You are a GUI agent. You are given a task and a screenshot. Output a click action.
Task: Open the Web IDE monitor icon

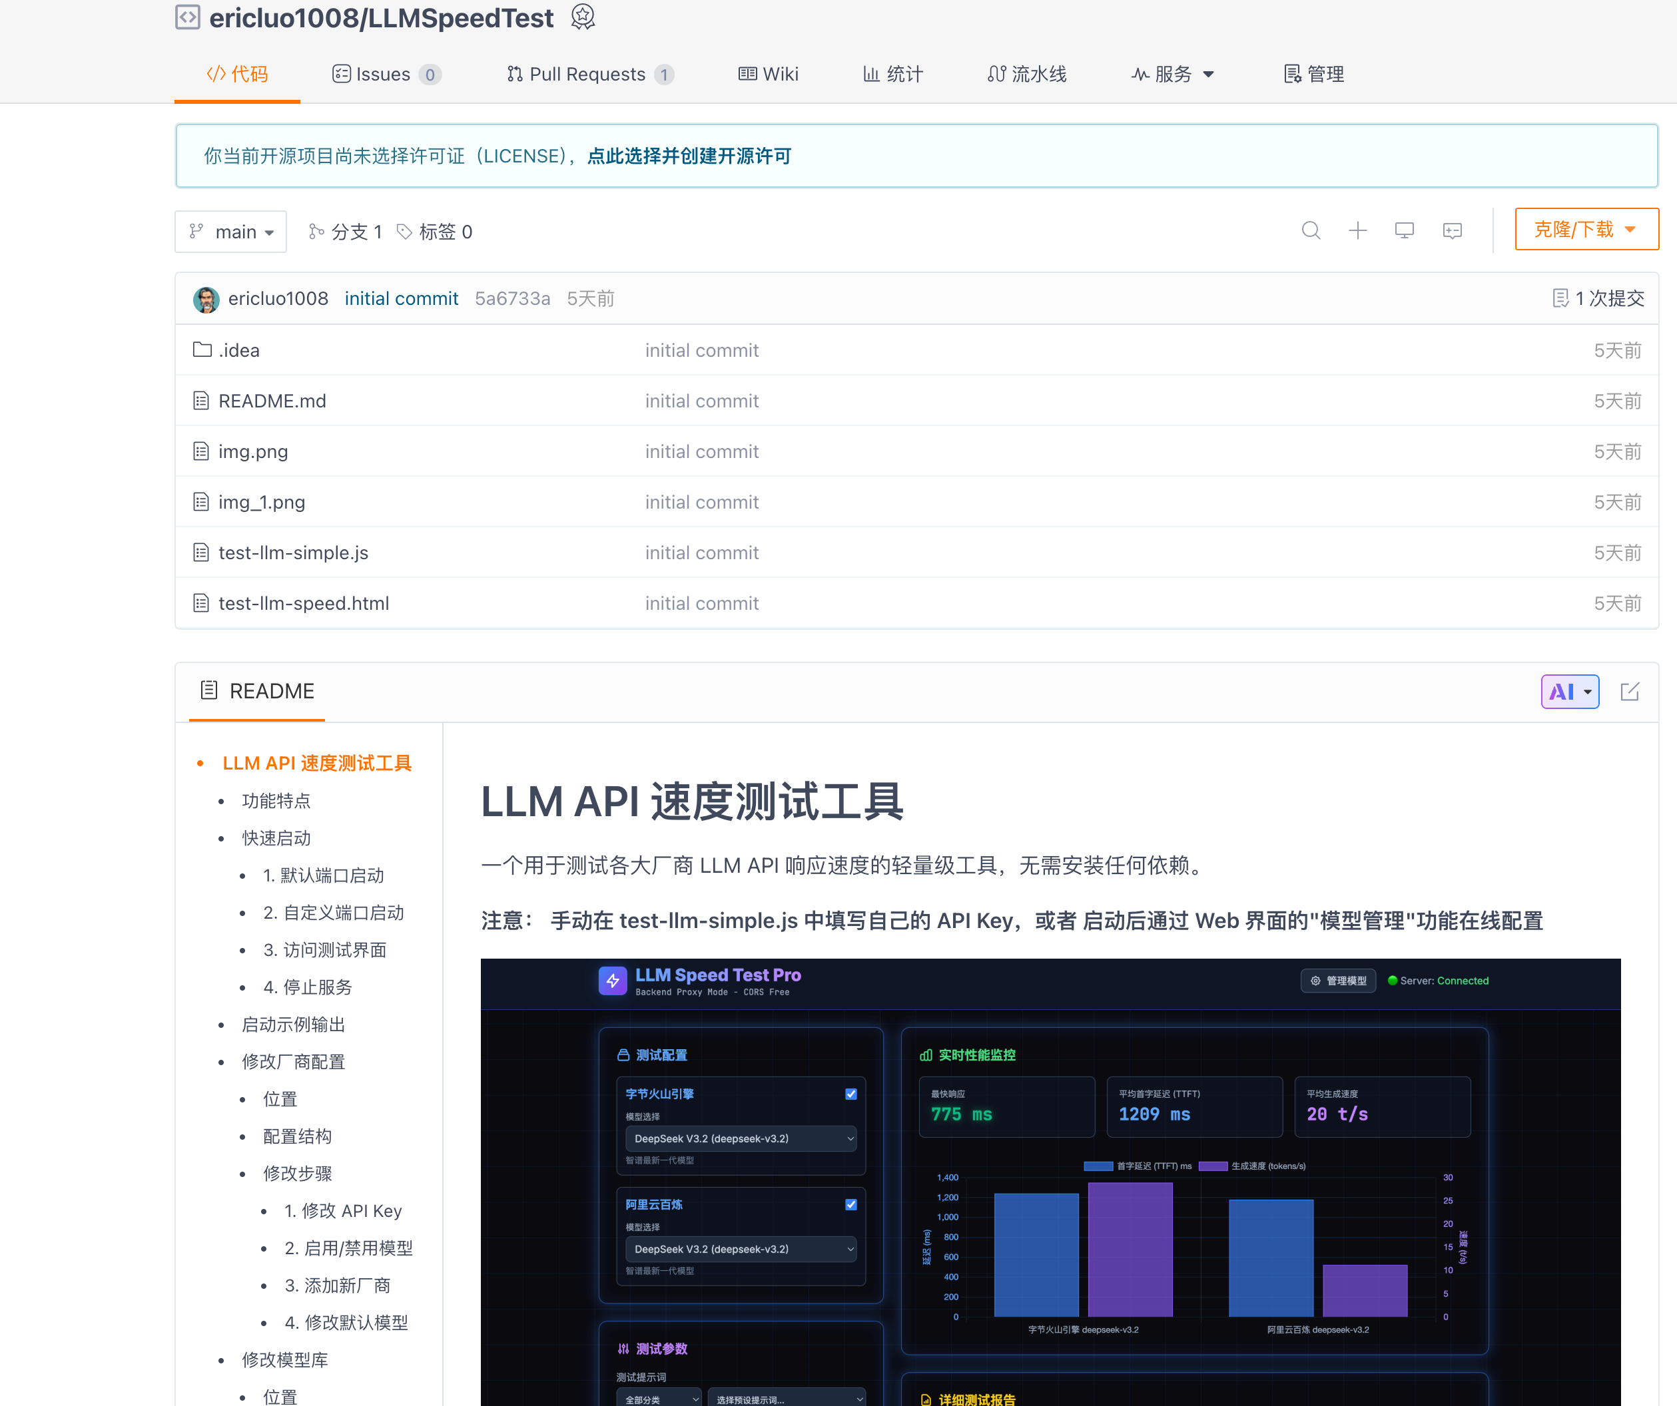coord(1405,231)
